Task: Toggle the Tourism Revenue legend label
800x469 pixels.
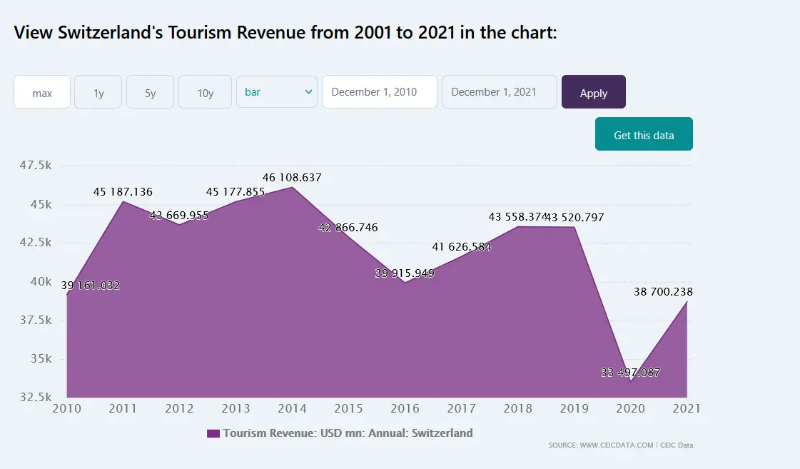Action: click(348, 433)
